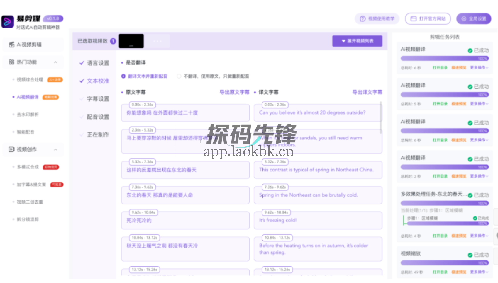Select the 拆分镜混剪 tool
The image size is (498, 283).
(27, 219)
